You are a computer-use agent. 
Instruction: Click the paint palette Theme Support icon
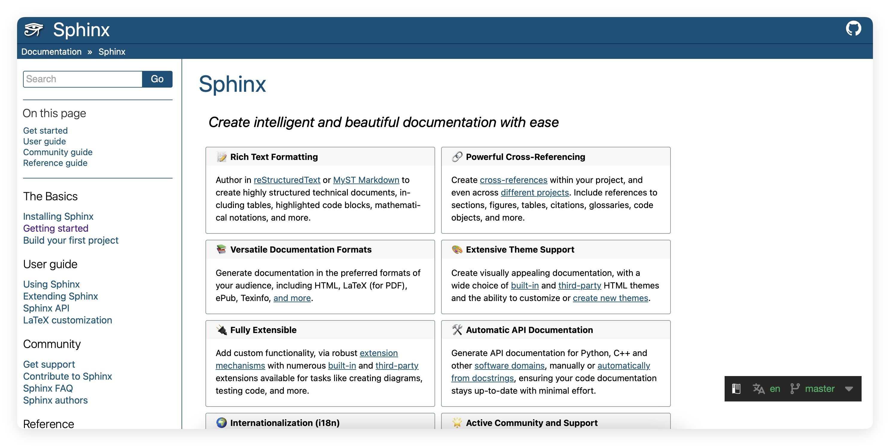coord(457,249)
